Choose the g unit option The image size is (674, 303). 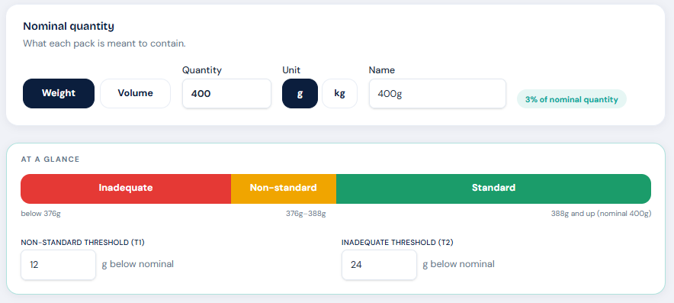[x=300, y=93]
